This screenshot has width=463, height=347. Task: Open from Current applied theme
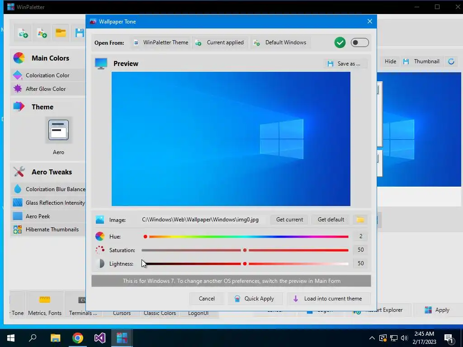point(220,42)
